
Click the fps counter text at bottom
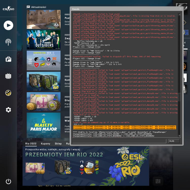(54, 186)
